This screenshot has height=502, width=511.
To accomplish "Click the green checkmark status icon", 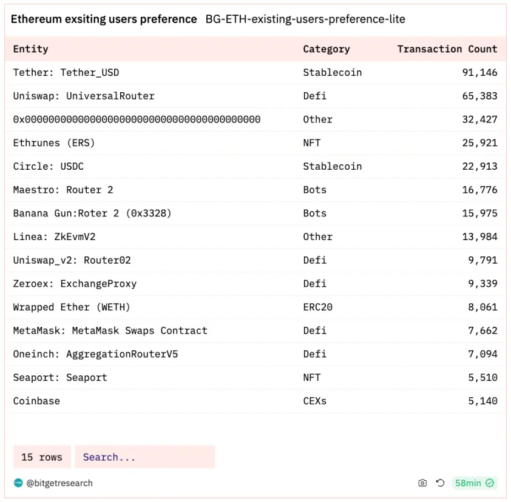I will coord(490,483).
